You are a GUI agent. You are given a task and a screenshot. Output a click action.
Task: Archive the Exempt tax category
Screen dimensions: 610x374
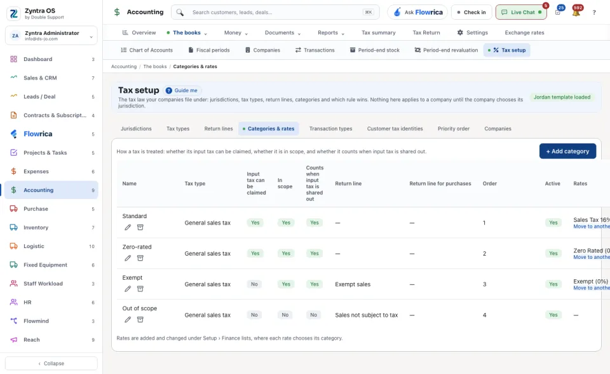[x=140, y=289]
